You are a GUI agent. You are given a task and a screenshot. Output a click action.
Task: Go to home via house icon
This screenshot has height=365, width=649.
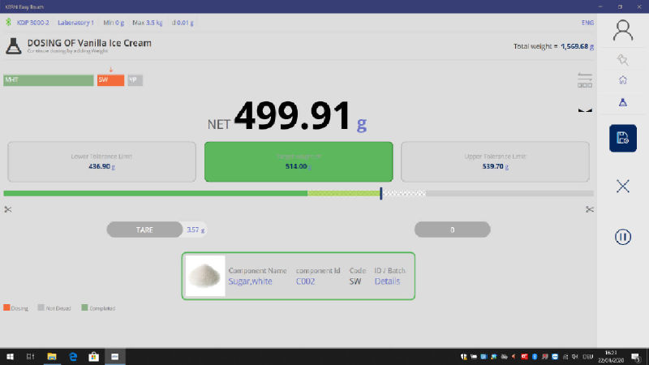coord(622,80)
